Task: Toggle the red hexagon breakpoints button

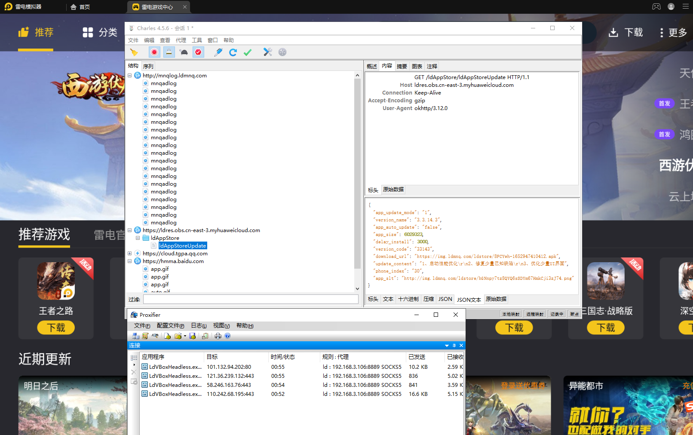Action: pos(198,52)
